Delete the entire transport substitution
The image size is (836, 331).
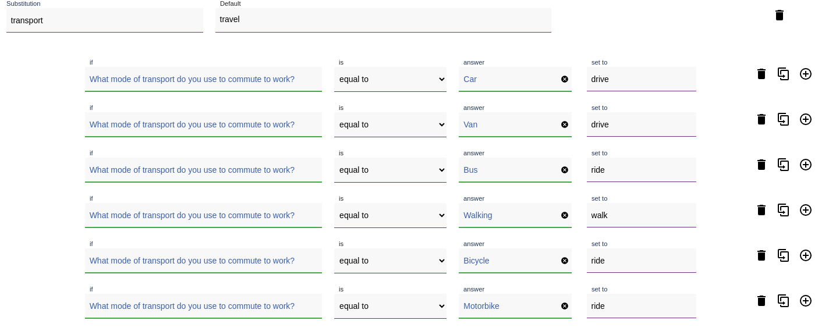tap(780, 15)
